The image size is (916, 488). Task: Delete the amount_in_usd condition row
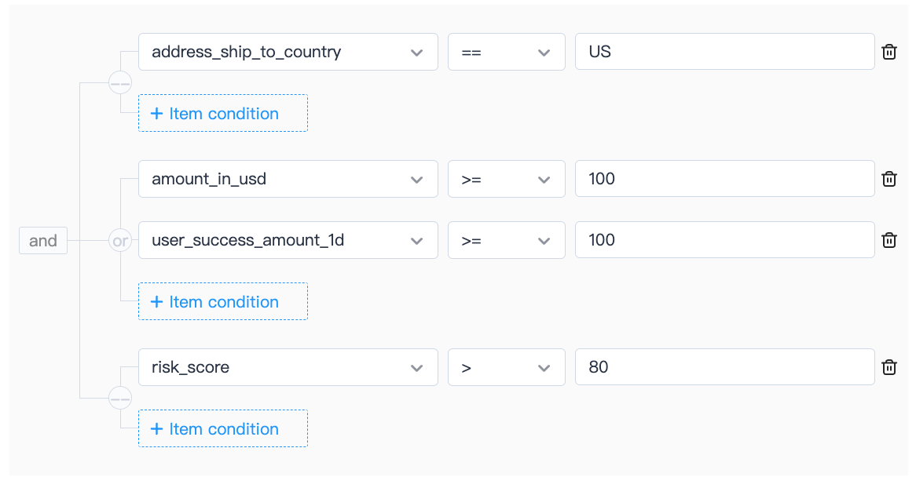tap(889, 179)
